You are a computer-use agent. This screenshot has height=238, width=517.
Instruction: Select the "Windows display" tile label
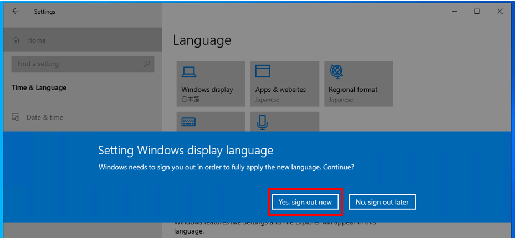207,90
